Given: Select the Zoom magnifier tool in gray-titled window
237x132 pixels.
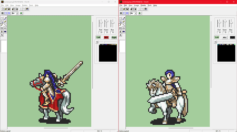Looking at the screenshot, I should [x=2, y=21].
